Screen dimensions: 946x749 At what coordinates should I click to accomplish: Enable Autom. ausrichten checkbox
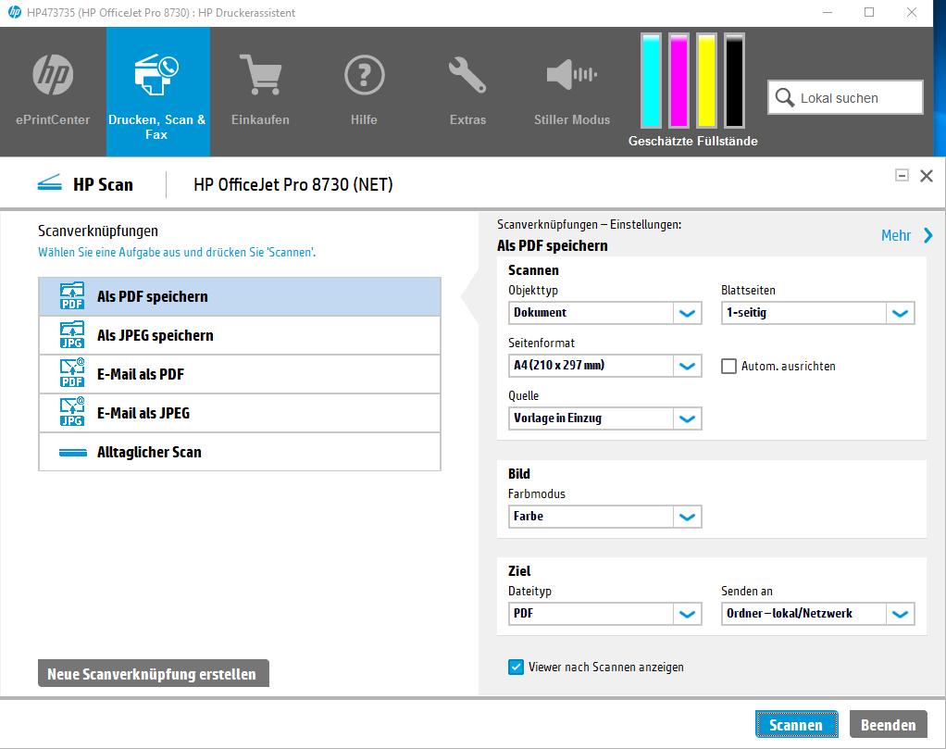coord(728,367)
